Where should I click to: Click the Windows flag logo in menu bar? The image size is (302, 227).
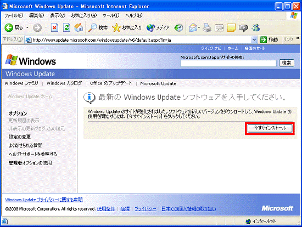(x=294, y=15)
